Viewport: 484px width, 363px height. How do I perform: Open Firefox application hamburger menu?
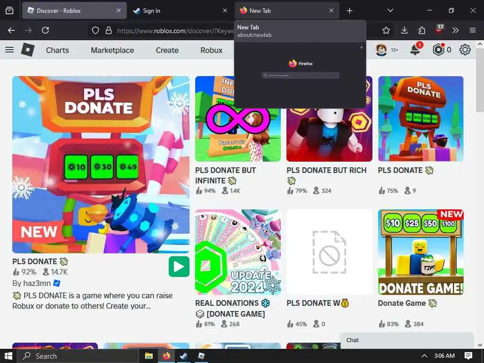pos(473,30)
